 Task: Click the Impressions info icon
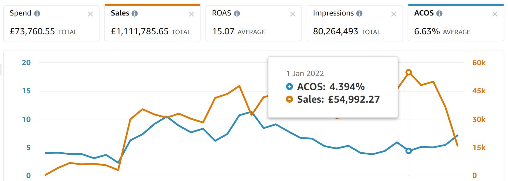(x=359, y=13)
